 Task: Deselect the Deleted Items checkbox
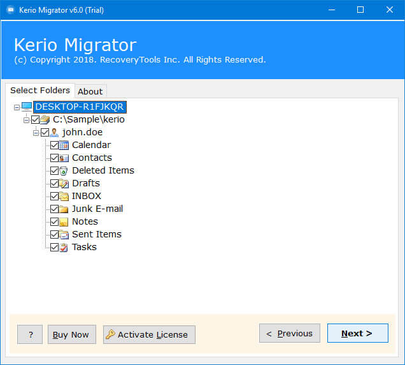(54, 170)
